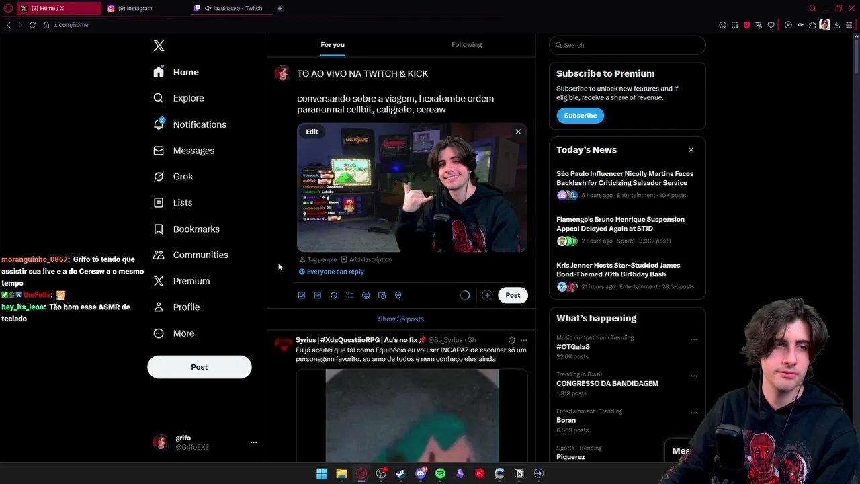The image size is (860, 484).
Task: Expand the More menu in sidebar
Action: click(x=173, y=333)
